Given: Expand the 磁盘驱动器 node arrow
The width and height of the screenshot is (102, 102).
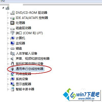Looking at the screenshot, I should (x=8, y=28).
